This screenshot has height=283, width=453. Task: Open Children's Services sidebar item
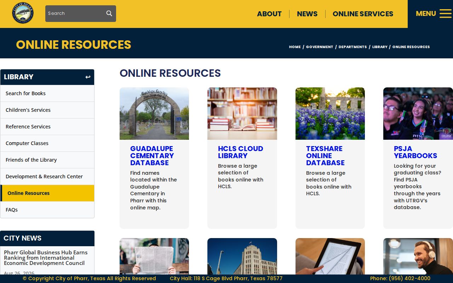pyautogui.click(x=47, y=110)
